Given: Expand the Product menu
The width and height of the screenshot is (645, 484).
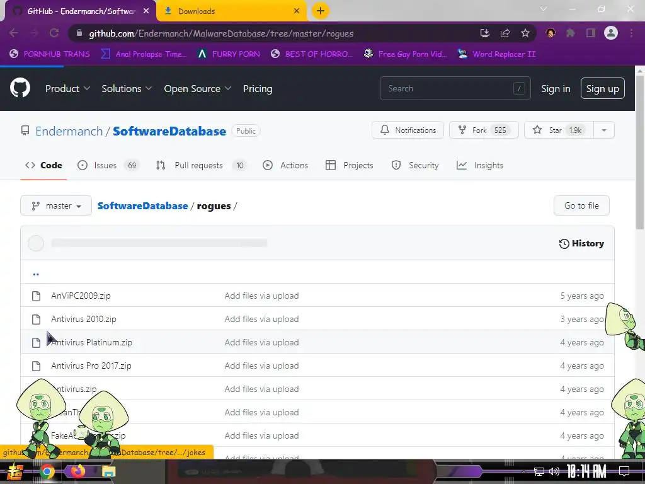Looking at the screenshot, I should tap(67, 88).
